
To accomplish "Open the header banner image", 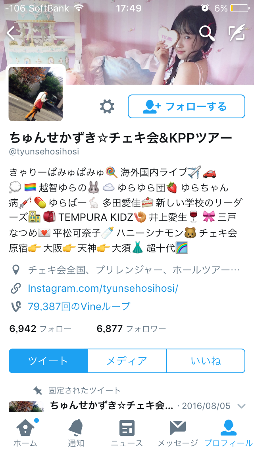I will [x=127, y=42].
